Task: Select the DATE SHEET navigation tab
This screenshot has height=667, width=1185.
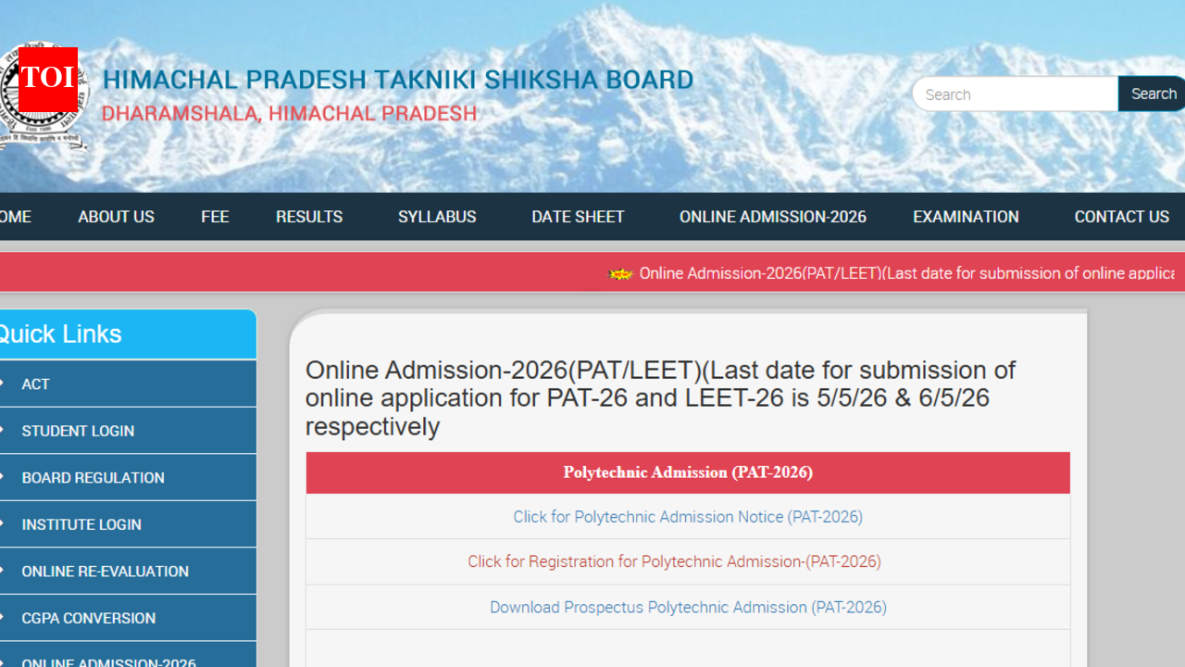Action: pos(578,217)
